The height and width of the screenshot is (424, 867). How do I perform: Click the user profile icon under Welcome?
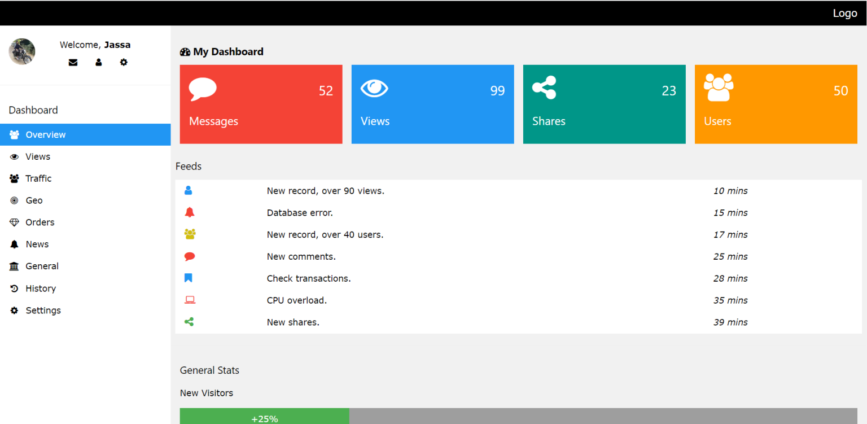(99, 62)
